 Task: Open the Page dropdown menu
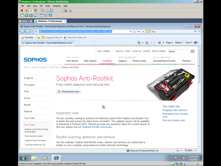169,43
